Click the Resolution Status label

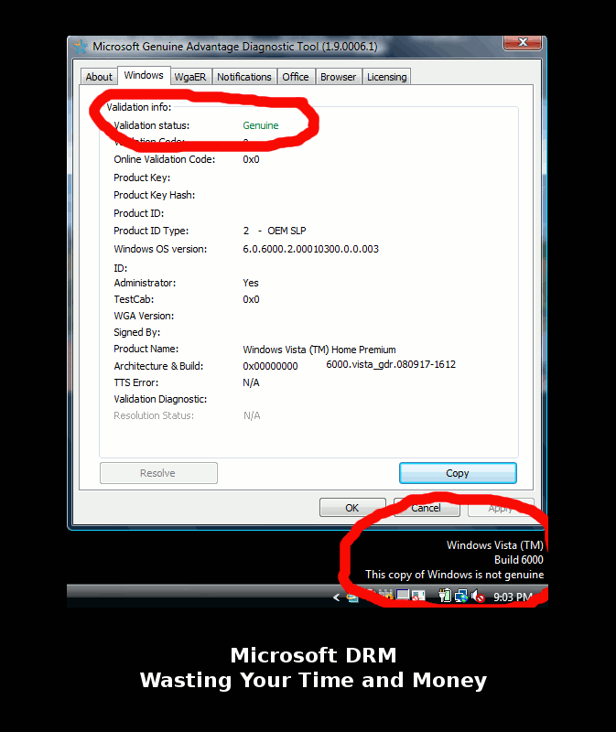[x=154, y=415]
